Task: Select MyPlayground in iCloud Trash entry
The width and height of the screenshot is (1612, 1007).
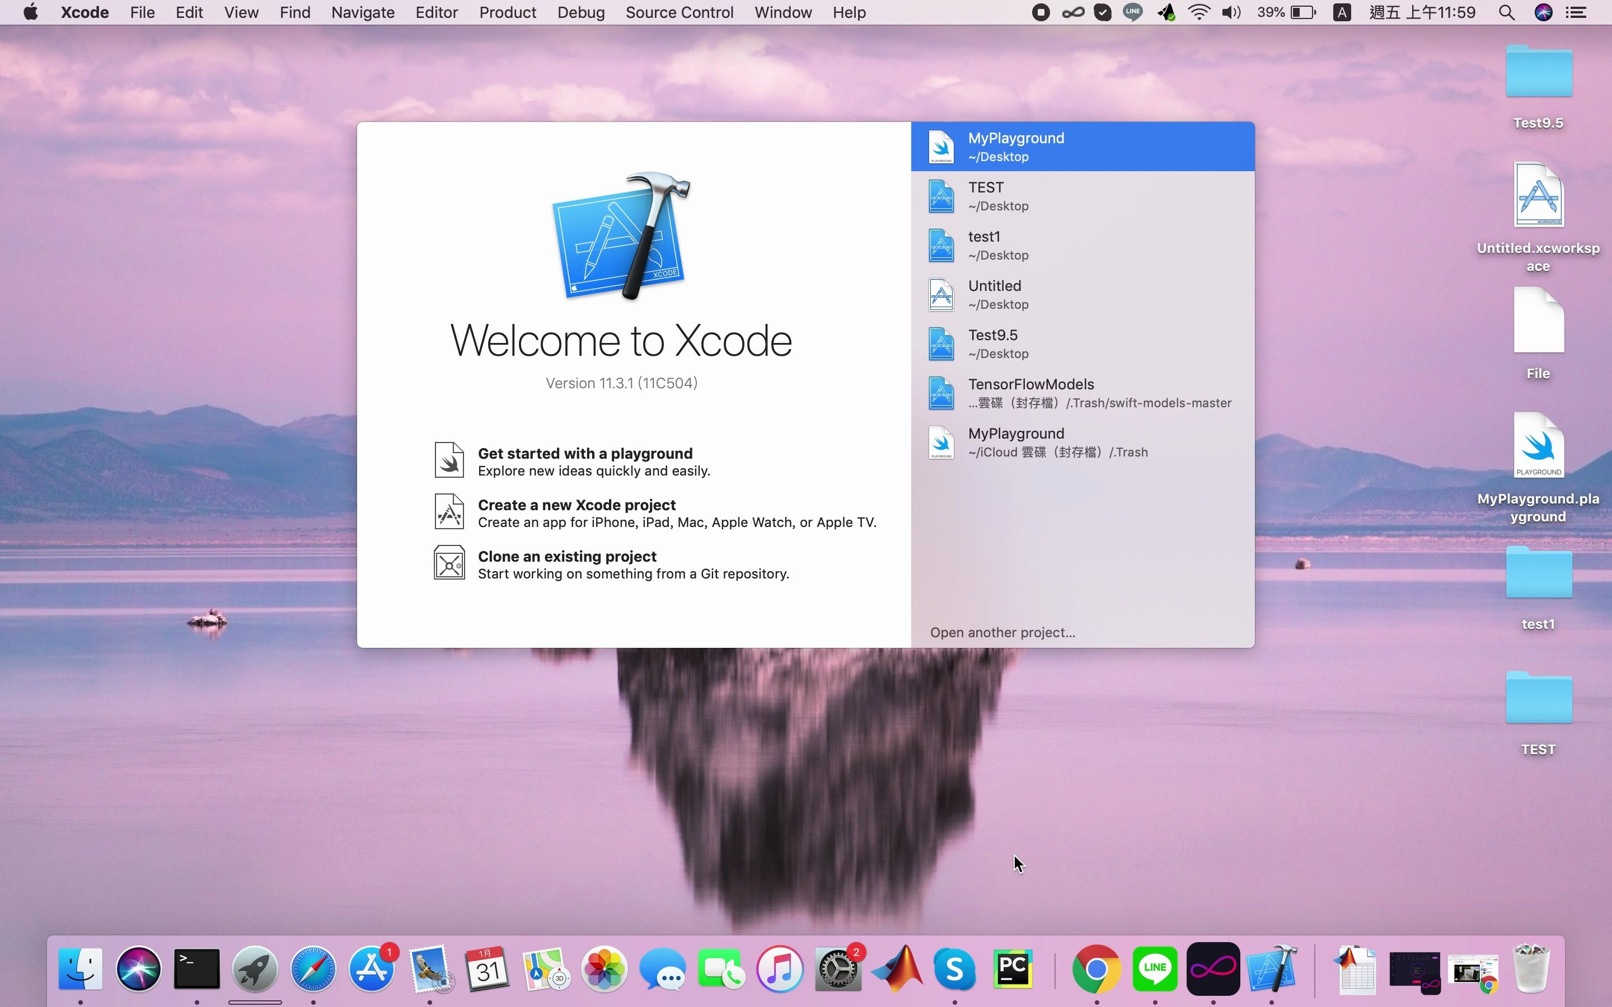Action: (x=1083, y=442)
